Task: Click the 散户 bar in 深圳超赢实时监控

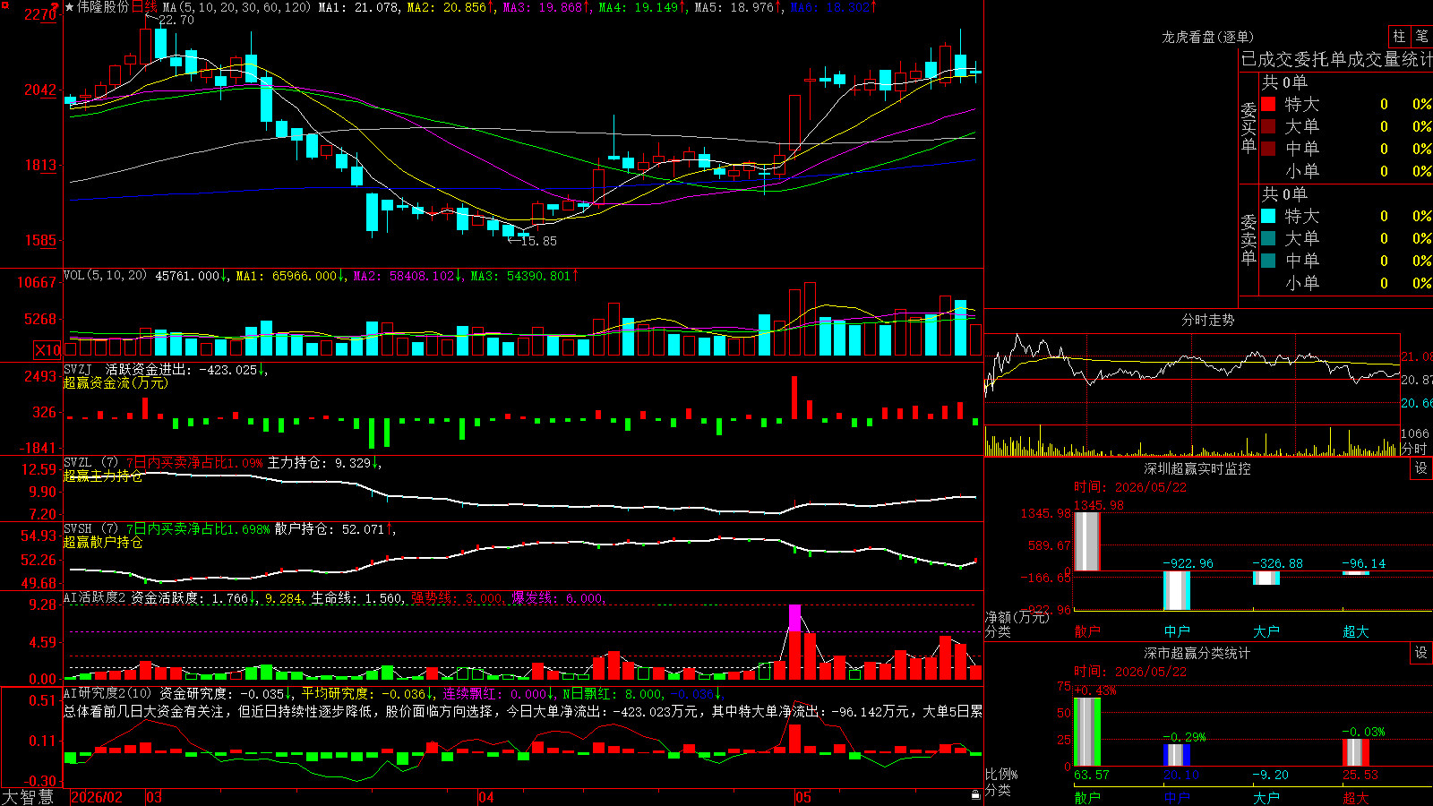Action: (1087, 541)
